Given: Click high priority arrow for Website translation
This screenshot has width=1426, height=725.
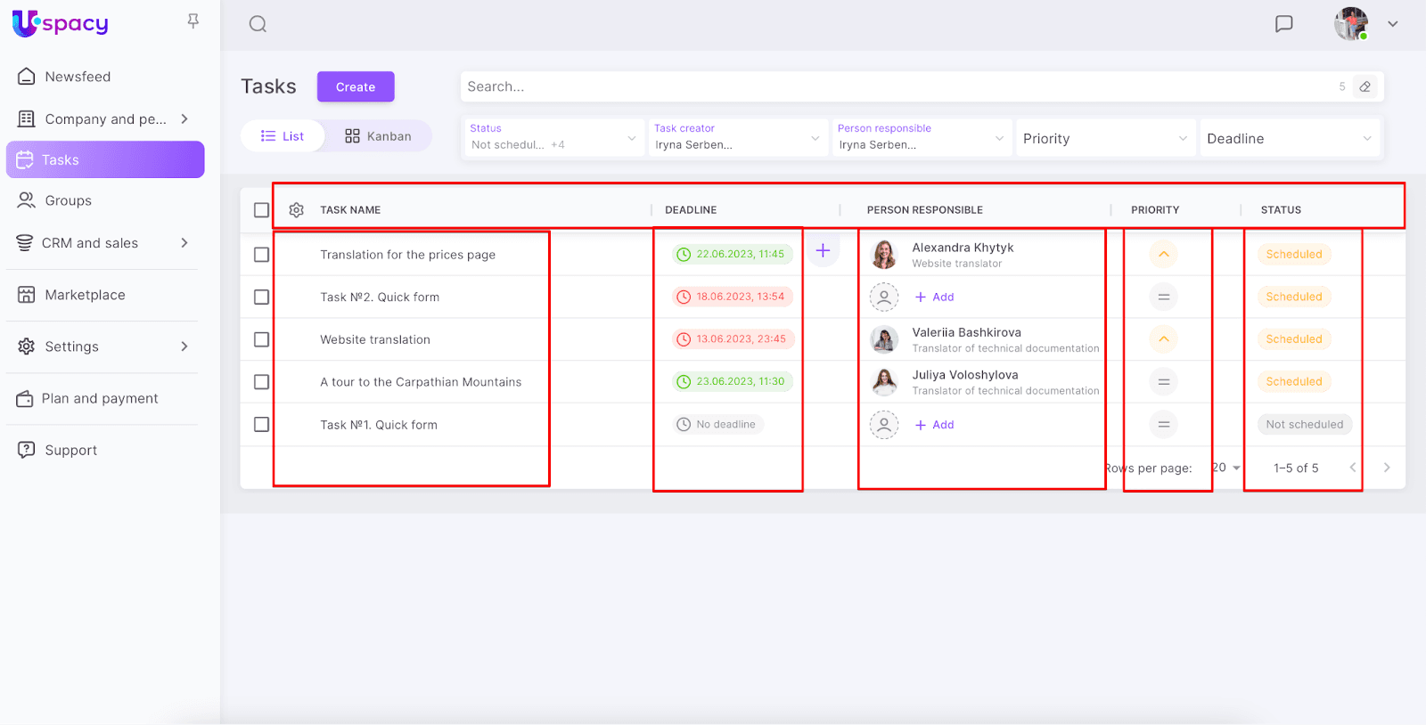Looking at the screenshot, I should [x=1163, y=339].
